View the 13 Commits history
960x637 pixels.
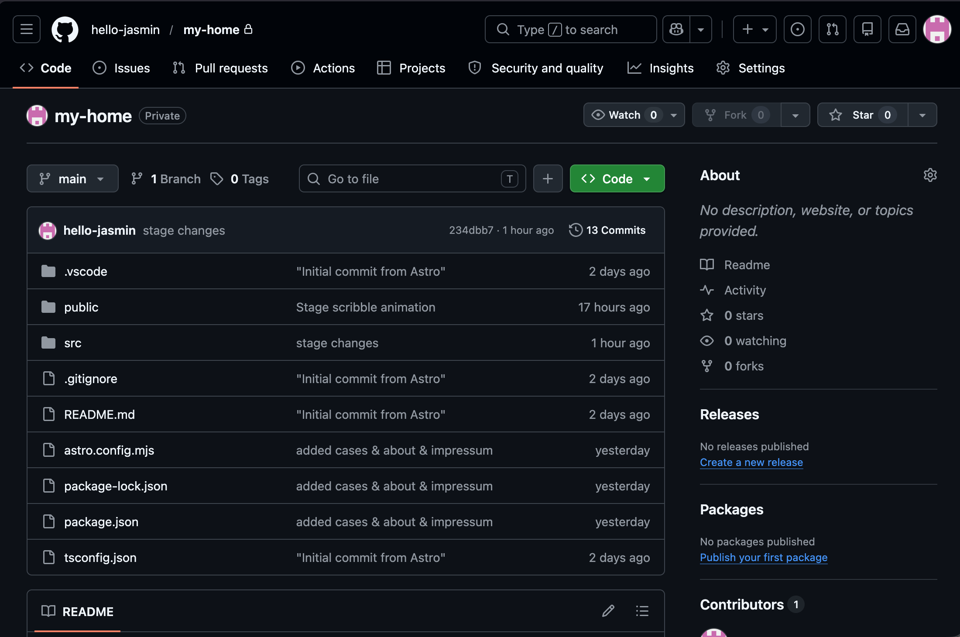(x=607, y=230)
